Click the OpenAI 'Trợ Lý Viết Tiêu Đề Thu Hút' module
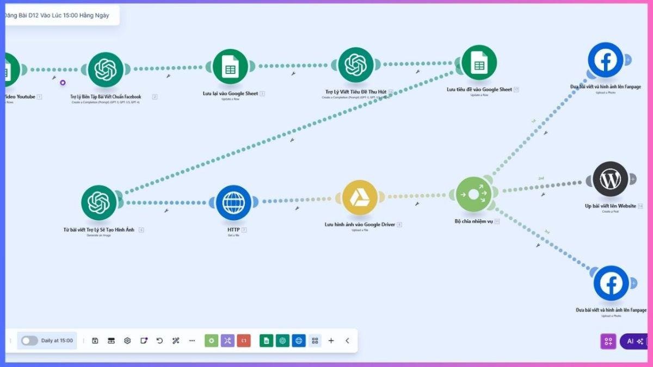653x367 pixels. tap(355, 65)
